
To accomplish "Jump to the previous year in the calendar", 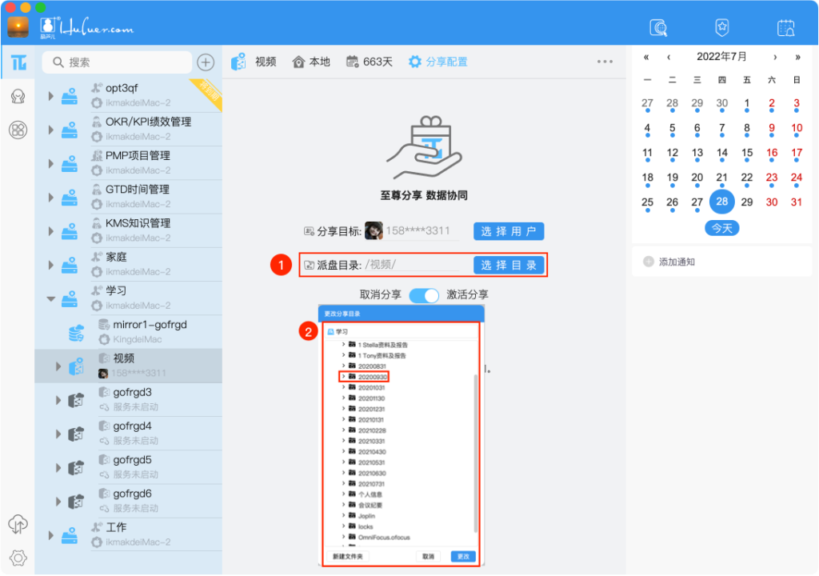I will tap(646, 57).
